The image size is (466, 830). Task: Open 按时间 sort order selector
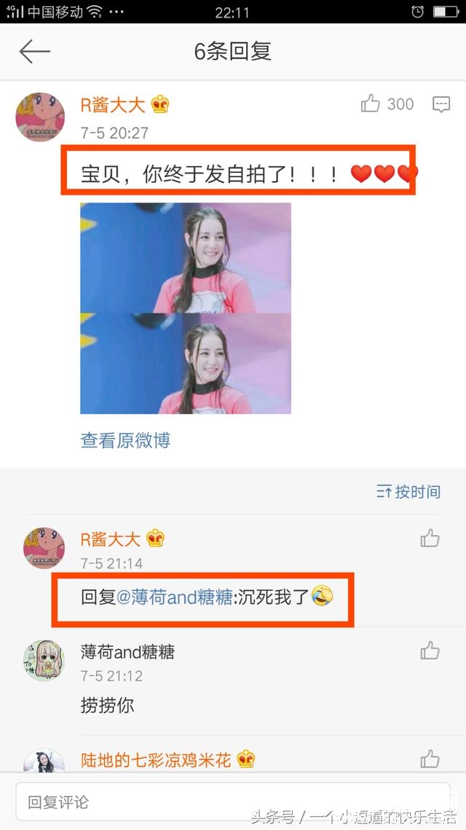(408, 492)
